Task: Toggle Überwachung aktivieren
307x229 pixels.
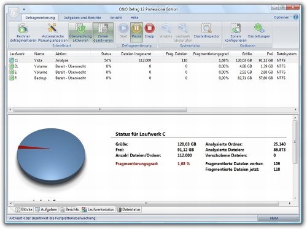Action: tap(80, 33)
